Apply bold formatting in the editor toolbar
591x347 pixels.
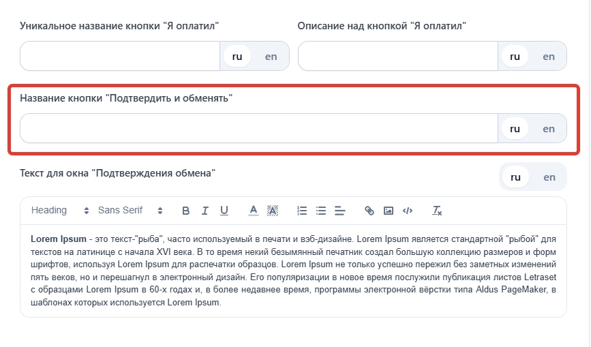185,211
